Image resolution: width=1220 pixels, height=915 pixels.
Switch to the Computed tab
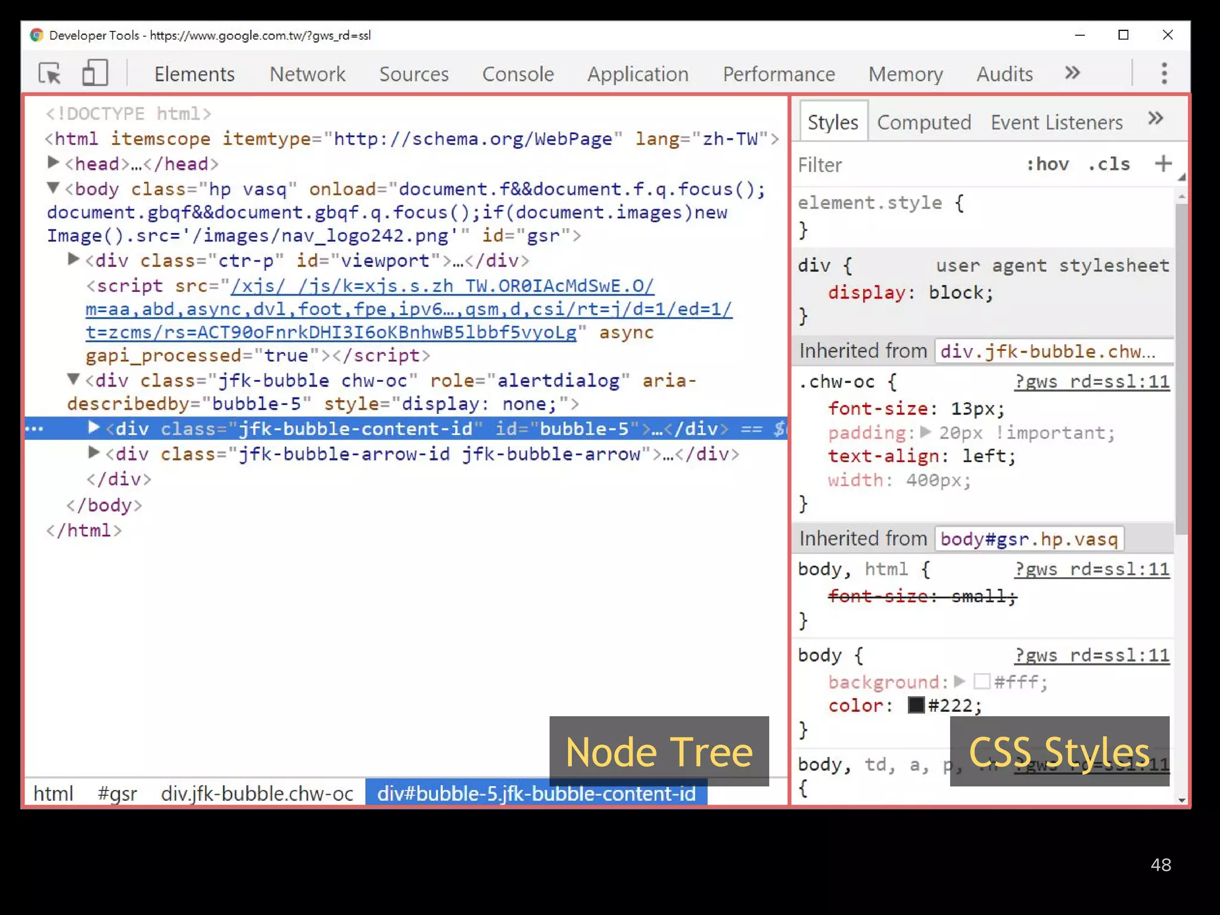(924, 122)
